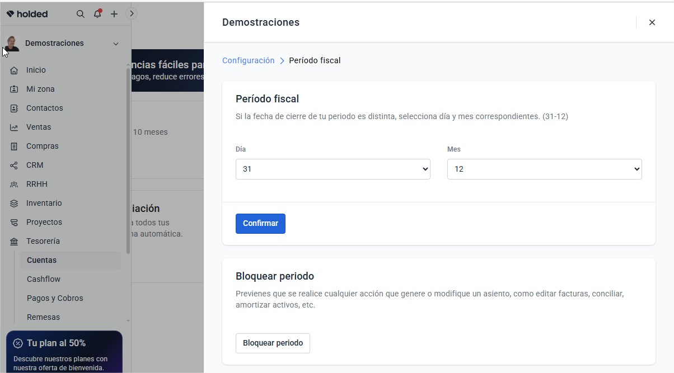The width and height of the screenshot is (674, 373).
Task: Switch to the Cashflow section
Action: pyautogui.click(x=44, y=279)
